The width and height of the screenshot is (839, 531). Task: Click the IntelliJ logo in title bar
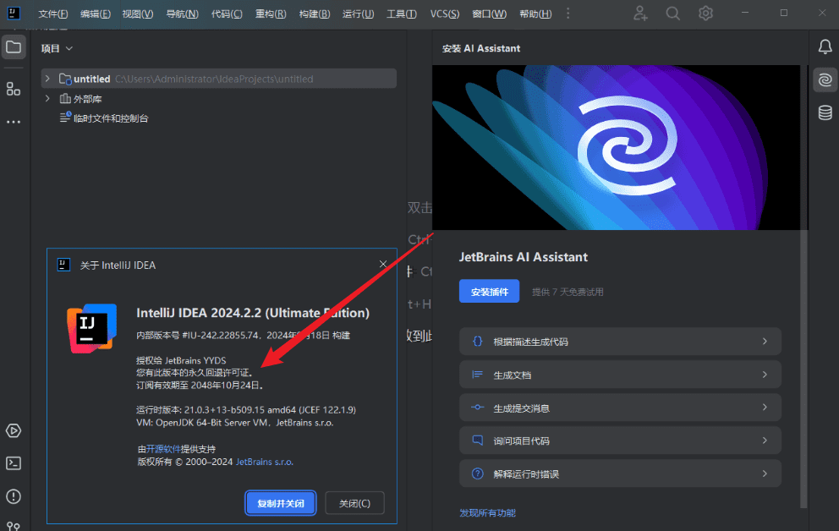point(14,14)
